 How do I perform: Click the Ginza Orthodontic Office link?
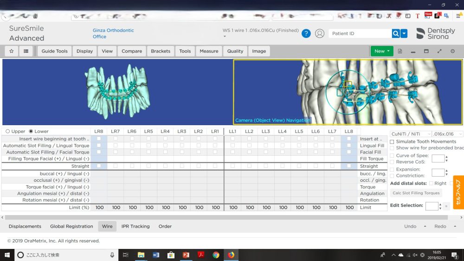(x=113, y=33)
